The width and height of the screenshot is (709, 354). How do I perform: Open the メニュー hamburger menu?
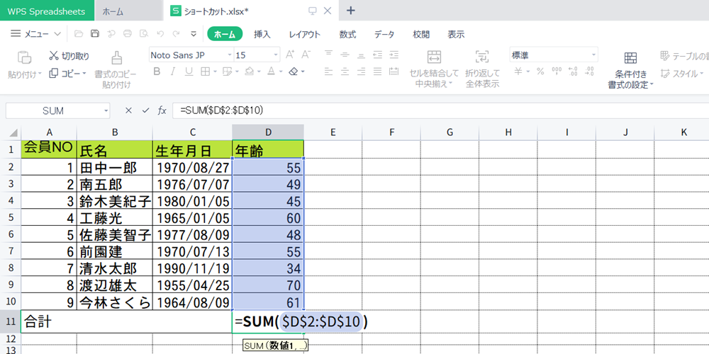35,33
